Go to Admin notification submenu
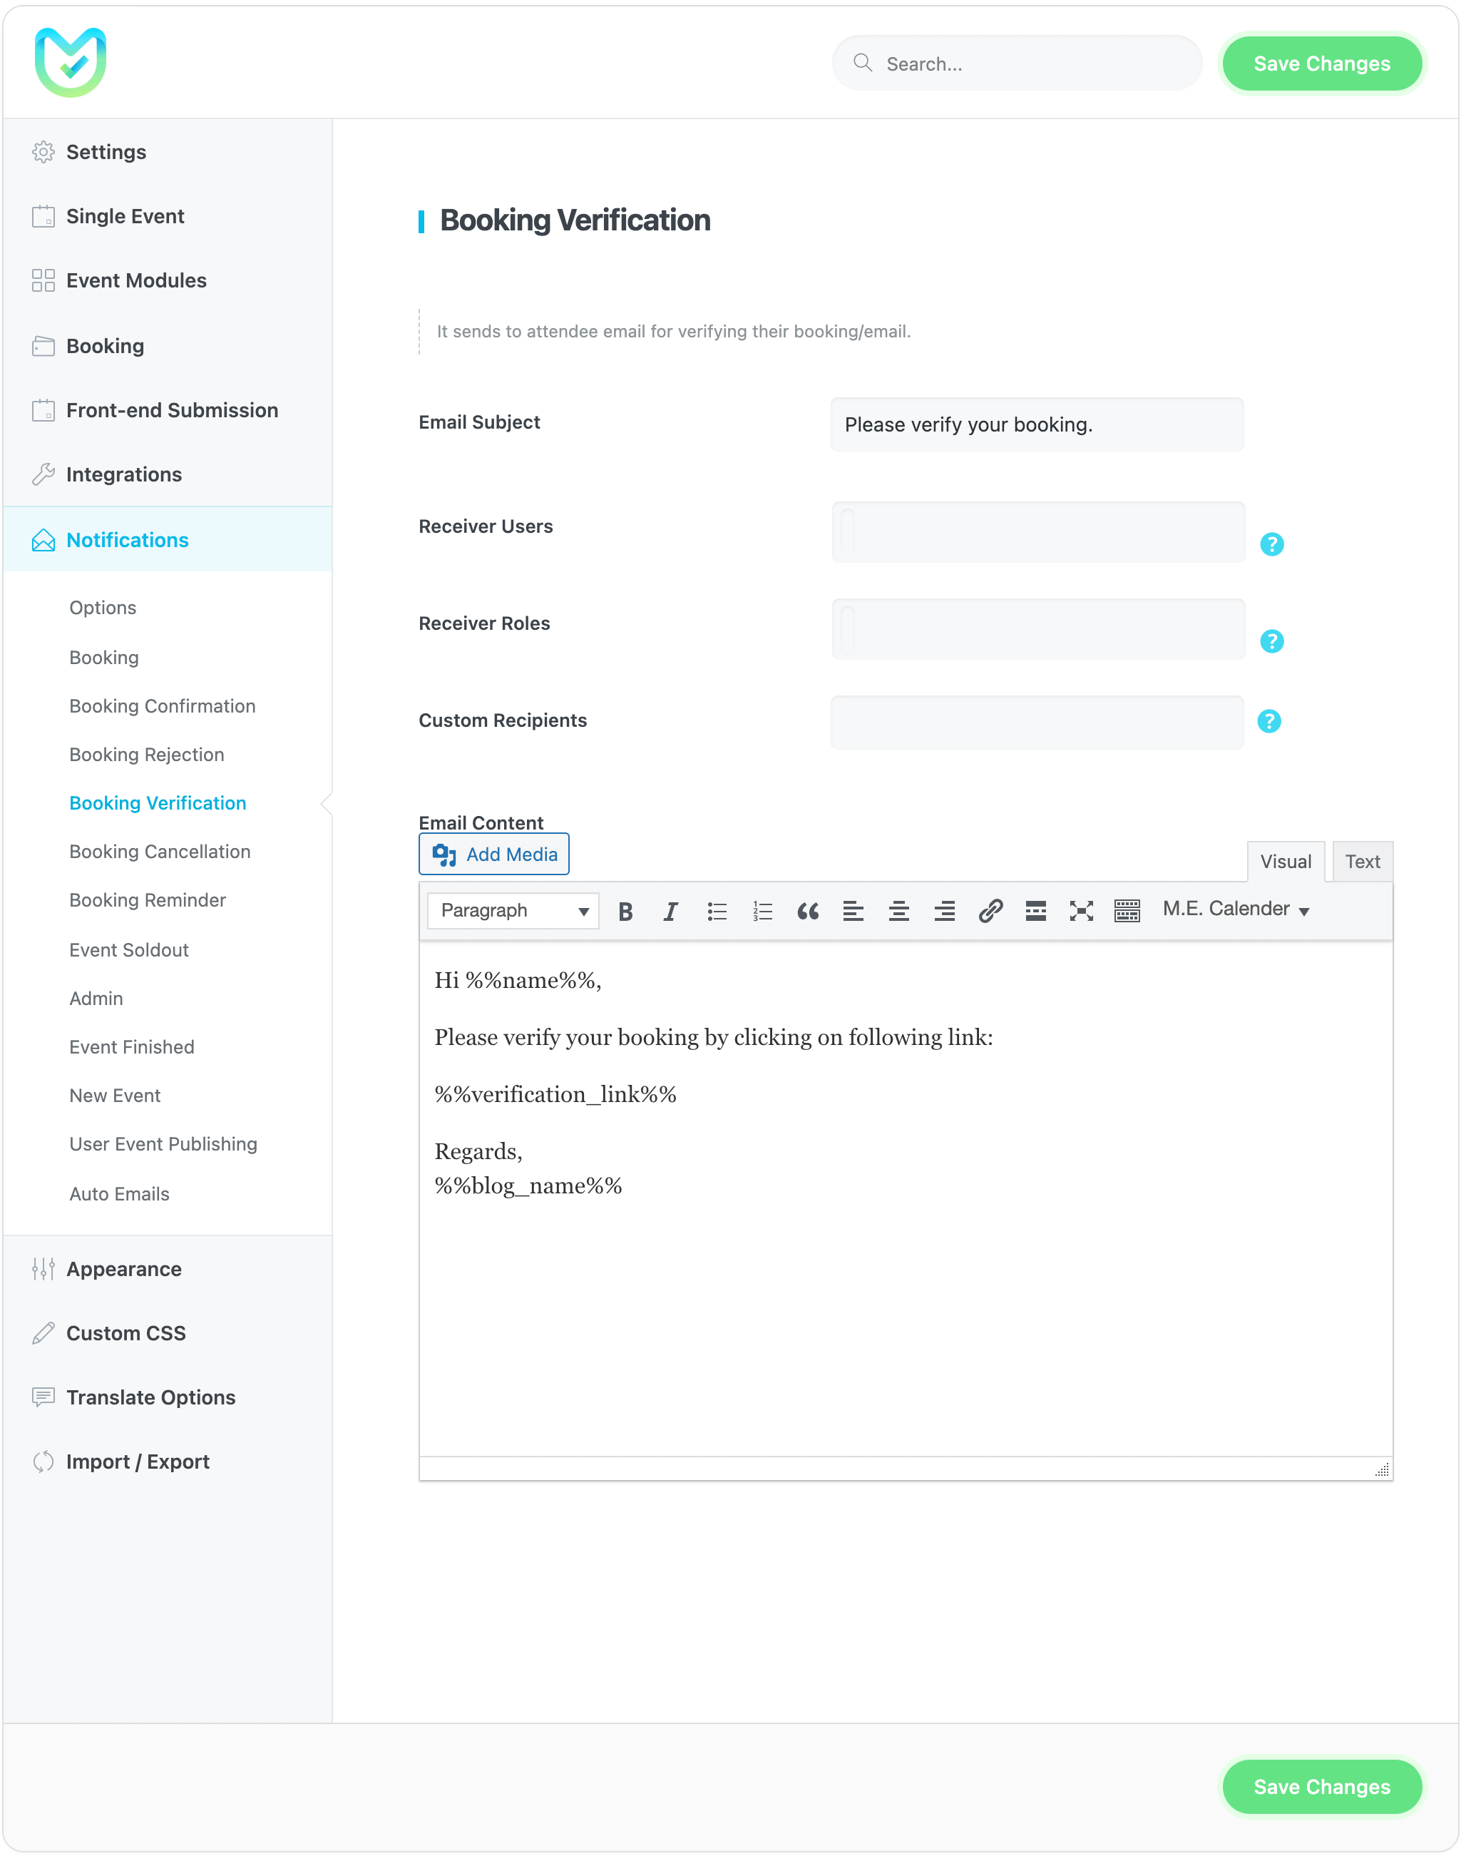Screen dimensions: 1466x1856 [96, 999]
